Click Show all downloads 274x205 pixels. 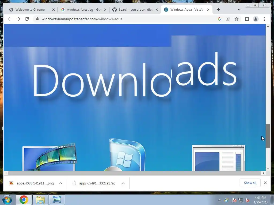click(250, 183)
